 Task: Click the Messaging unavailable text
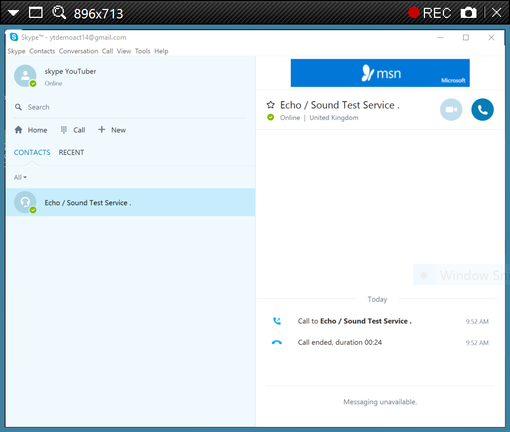click(x=380, y=402)
